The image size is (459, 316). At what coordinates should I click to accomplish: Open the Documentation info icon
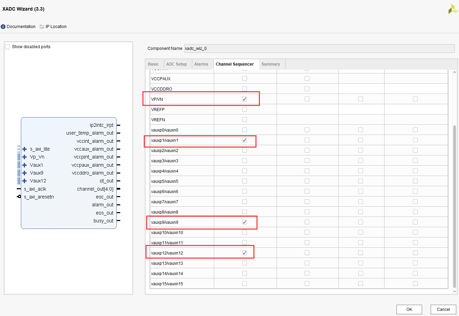pyautogui.click(x=3, y=27)
